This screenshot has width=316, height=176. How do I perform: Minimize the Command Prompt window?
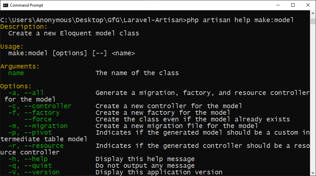pos(278,5)
